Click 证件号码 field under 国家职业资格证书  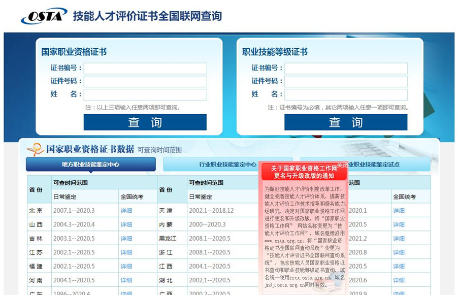(x=145, y=82)
